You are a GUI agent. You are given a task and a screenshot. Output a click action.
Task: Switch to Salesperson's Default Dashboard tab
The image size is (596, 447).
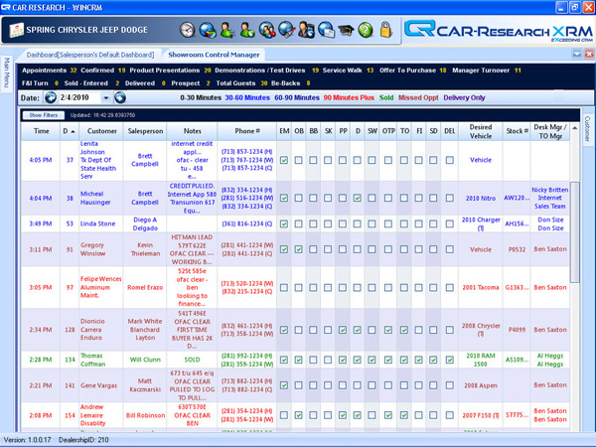[x=90, y=55]
